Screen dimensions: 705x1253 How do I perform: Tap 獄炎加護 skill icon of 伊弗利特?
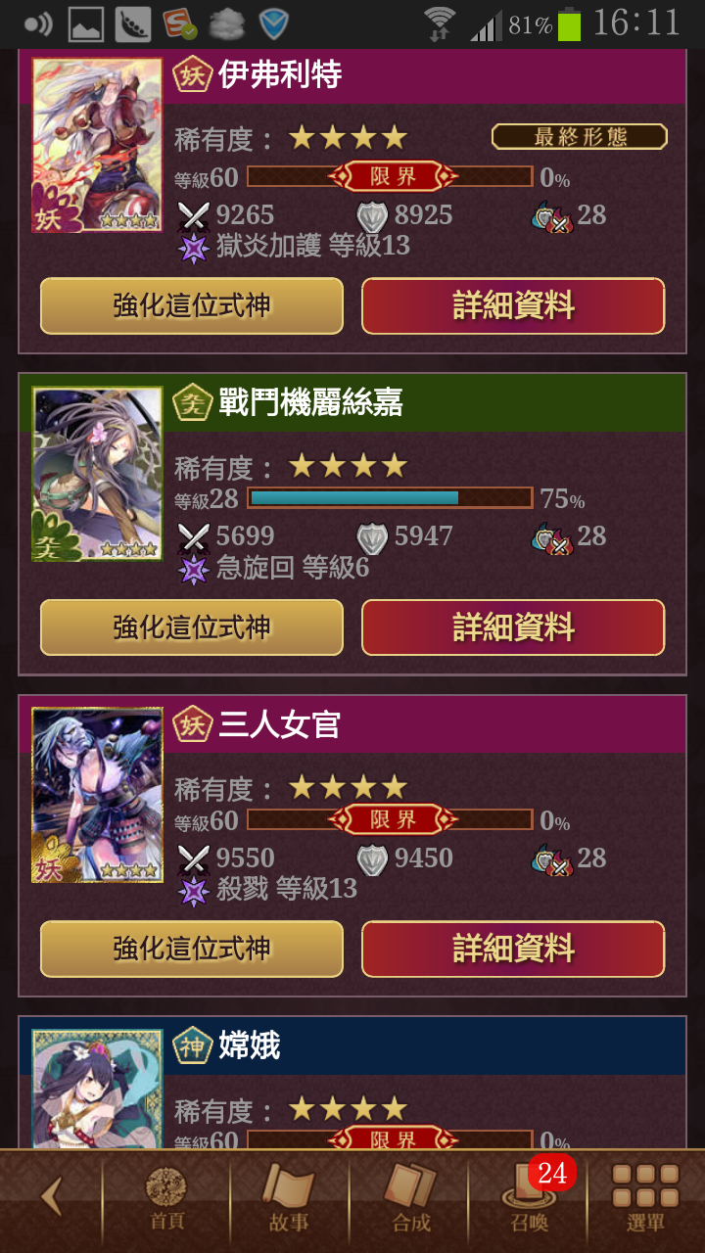tap(194, 247)
